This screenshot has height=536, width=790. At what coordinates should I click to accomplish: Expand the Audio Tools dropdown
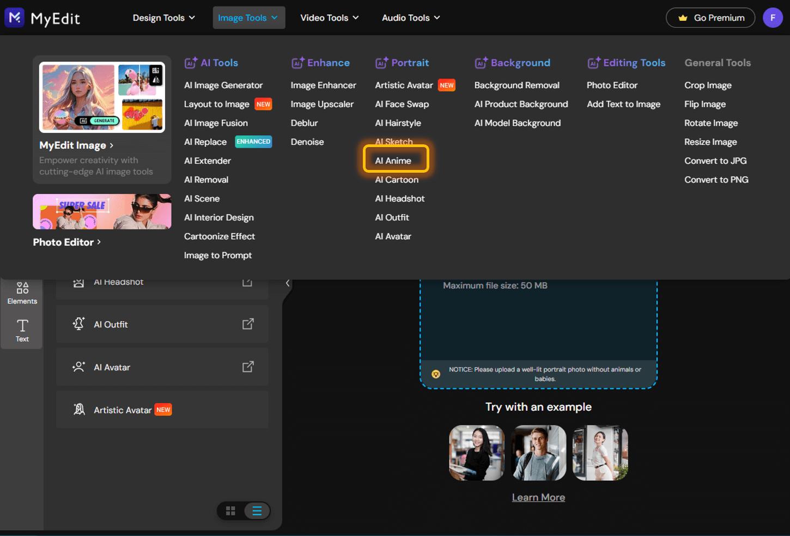411,18
